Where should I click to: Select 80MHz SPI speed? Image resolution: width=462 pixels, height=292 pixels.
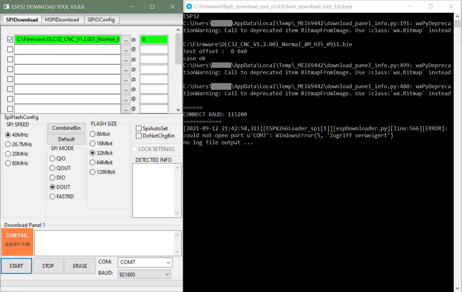8,163
